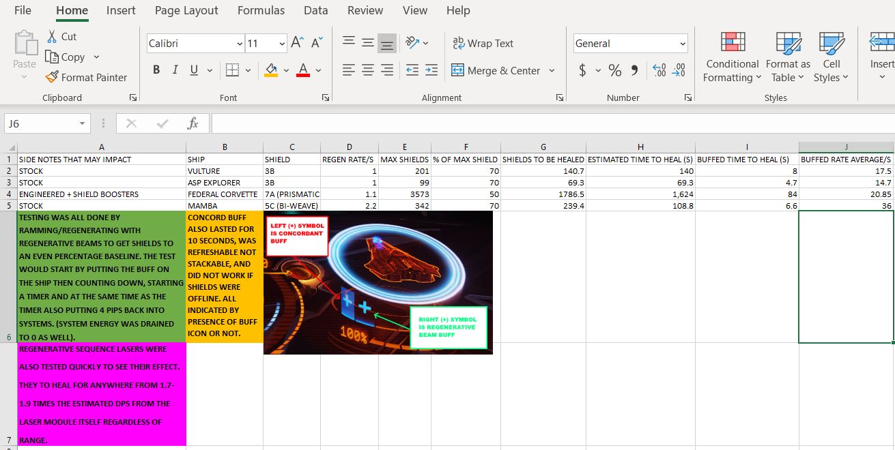Switch to the View tab
Screen dimensions: 895x450
point(415,10)
